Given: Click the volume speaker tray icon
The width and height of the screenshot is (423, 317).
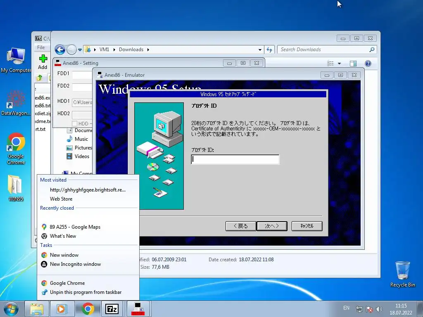Looking at the screenshot, I should (379, 309).
